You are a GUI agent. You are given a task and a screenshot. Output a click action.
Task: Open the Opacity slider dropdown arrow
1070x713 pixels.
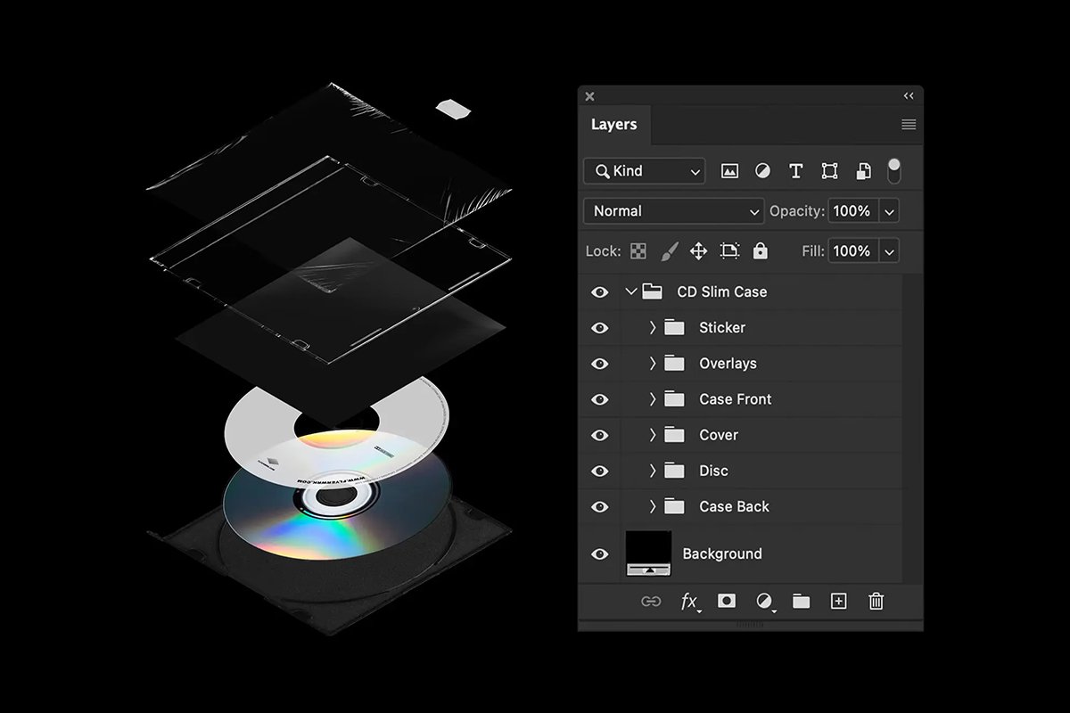[889, 211]
